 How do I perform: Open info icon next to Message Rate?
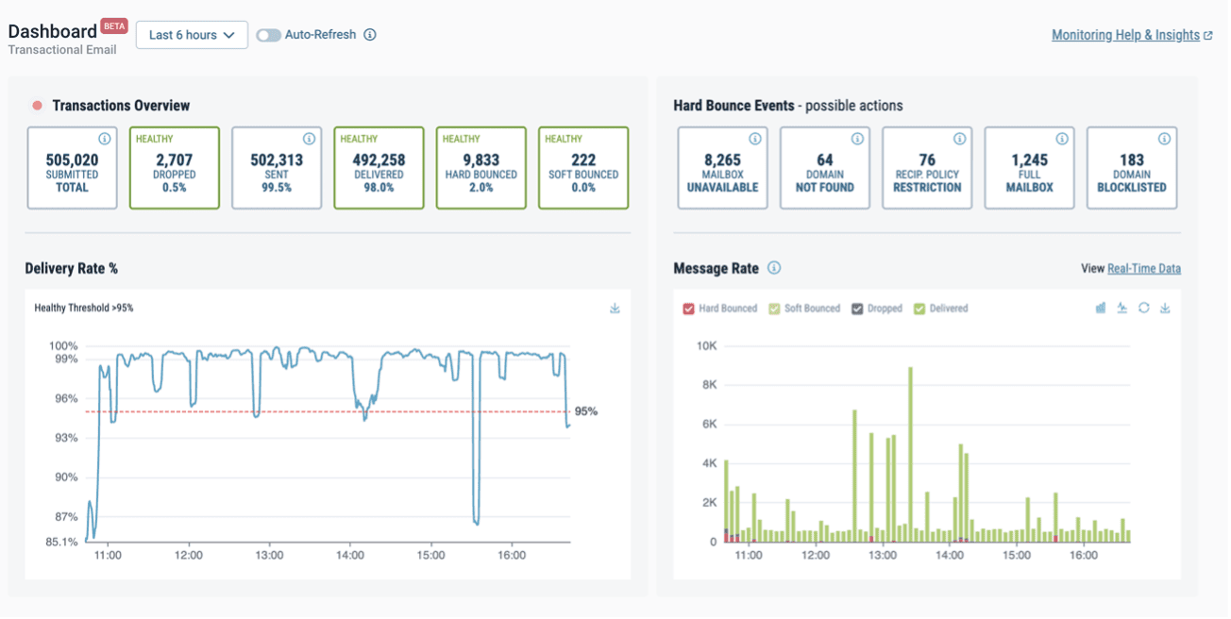pyautogui.click(x=774, y=268)
